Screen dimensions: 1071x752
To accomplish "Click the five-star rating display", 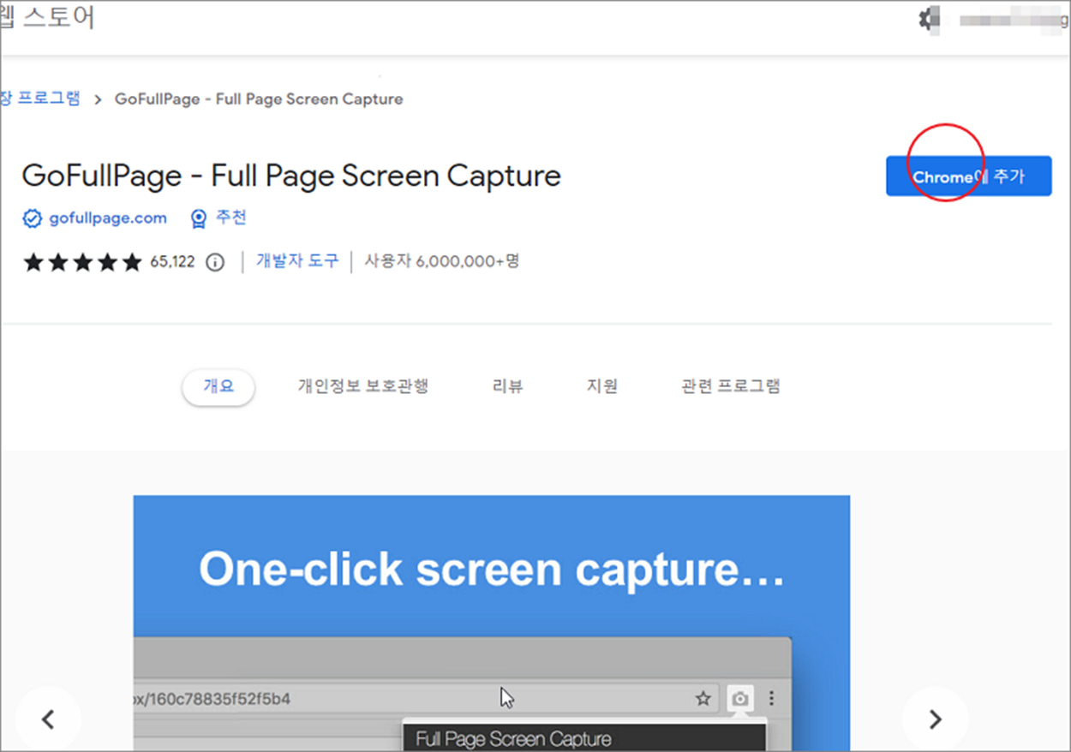I will coord(82,262).
